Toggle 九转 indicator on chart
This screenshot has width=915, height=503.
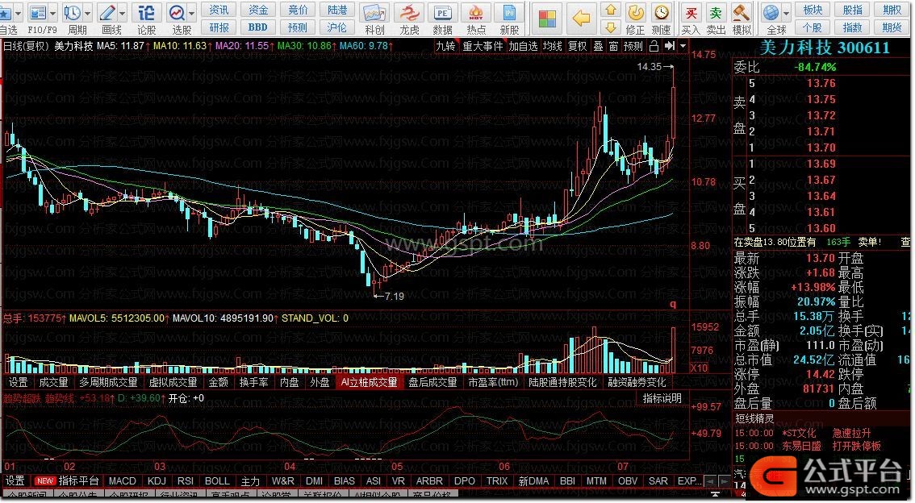pyautogui.click(x=446, y=46)
